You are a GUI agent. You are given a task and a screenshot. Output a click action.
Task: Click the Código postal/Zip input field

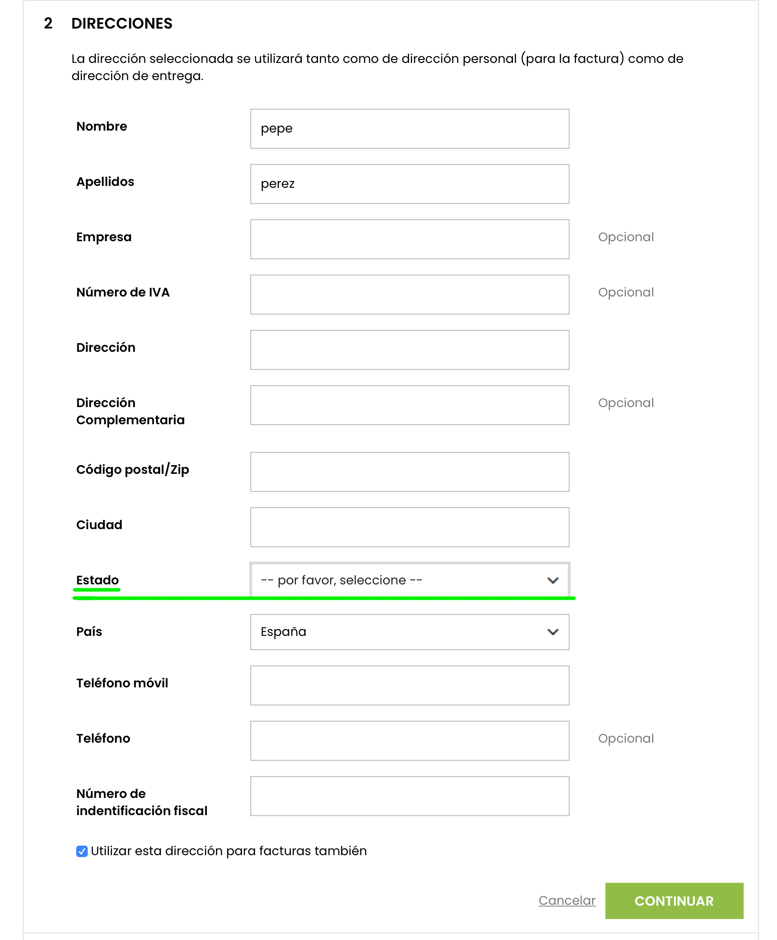click(410, 472)
